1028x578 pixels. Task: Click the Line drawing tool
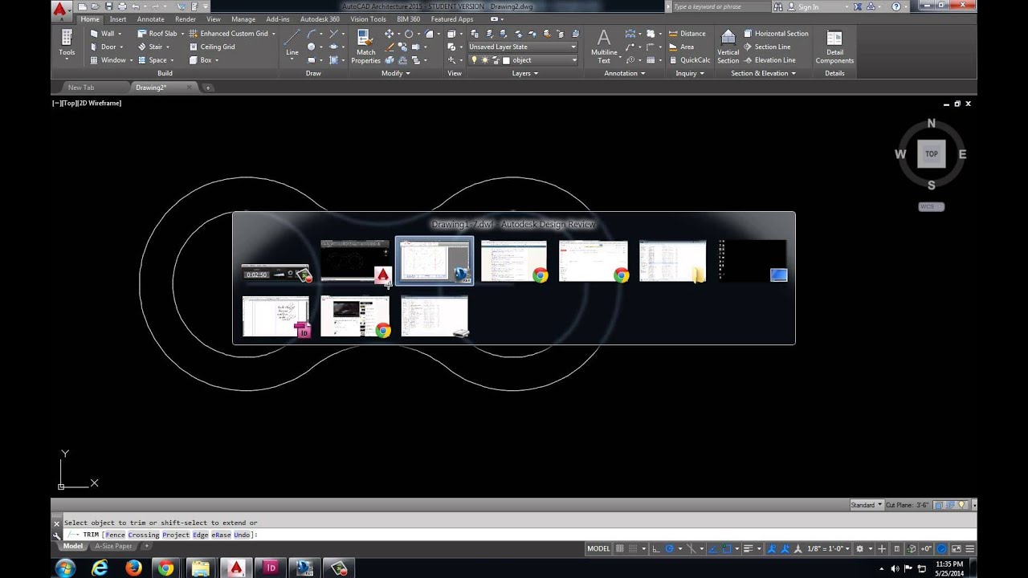pyautogui.click(x=292, y=43)
